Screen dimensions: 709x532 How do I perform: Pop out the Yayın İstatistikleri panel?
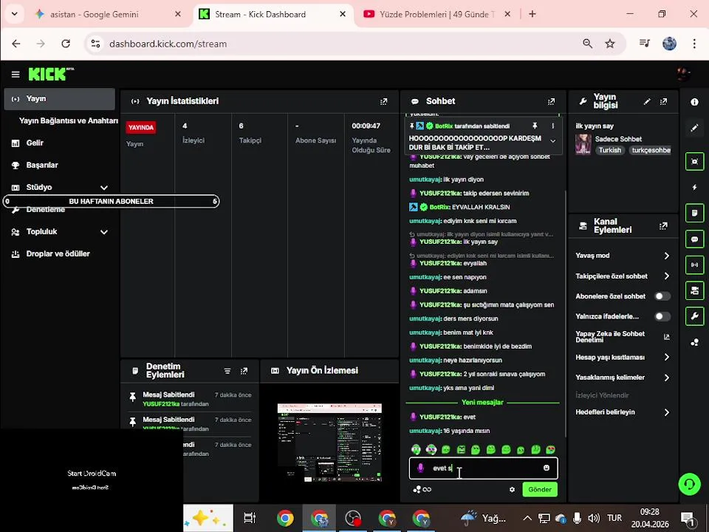[383, 101]
